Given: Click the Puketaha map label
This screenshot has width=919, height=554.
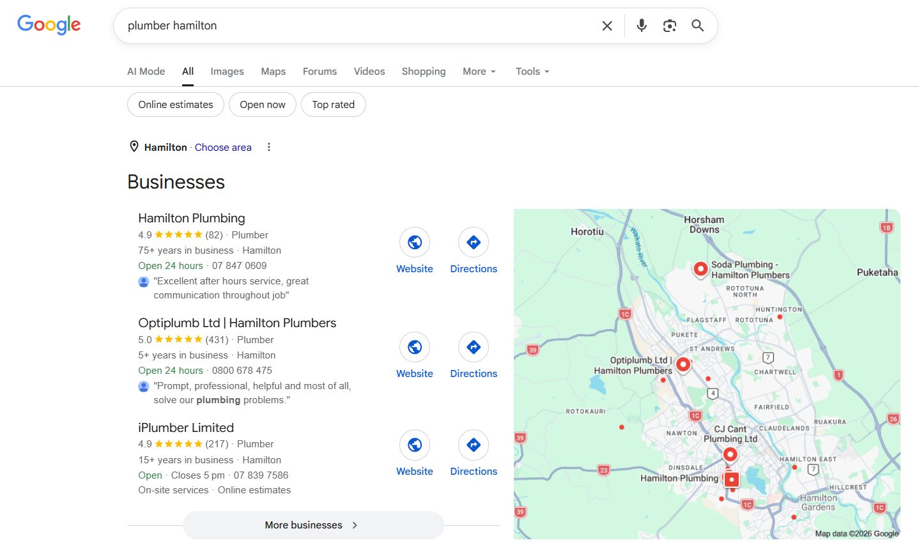Looking at the screenshot, I should [877, 272].
